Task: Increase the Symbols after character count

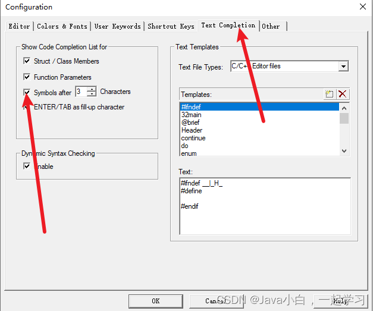Action: [x=92, y=89]
